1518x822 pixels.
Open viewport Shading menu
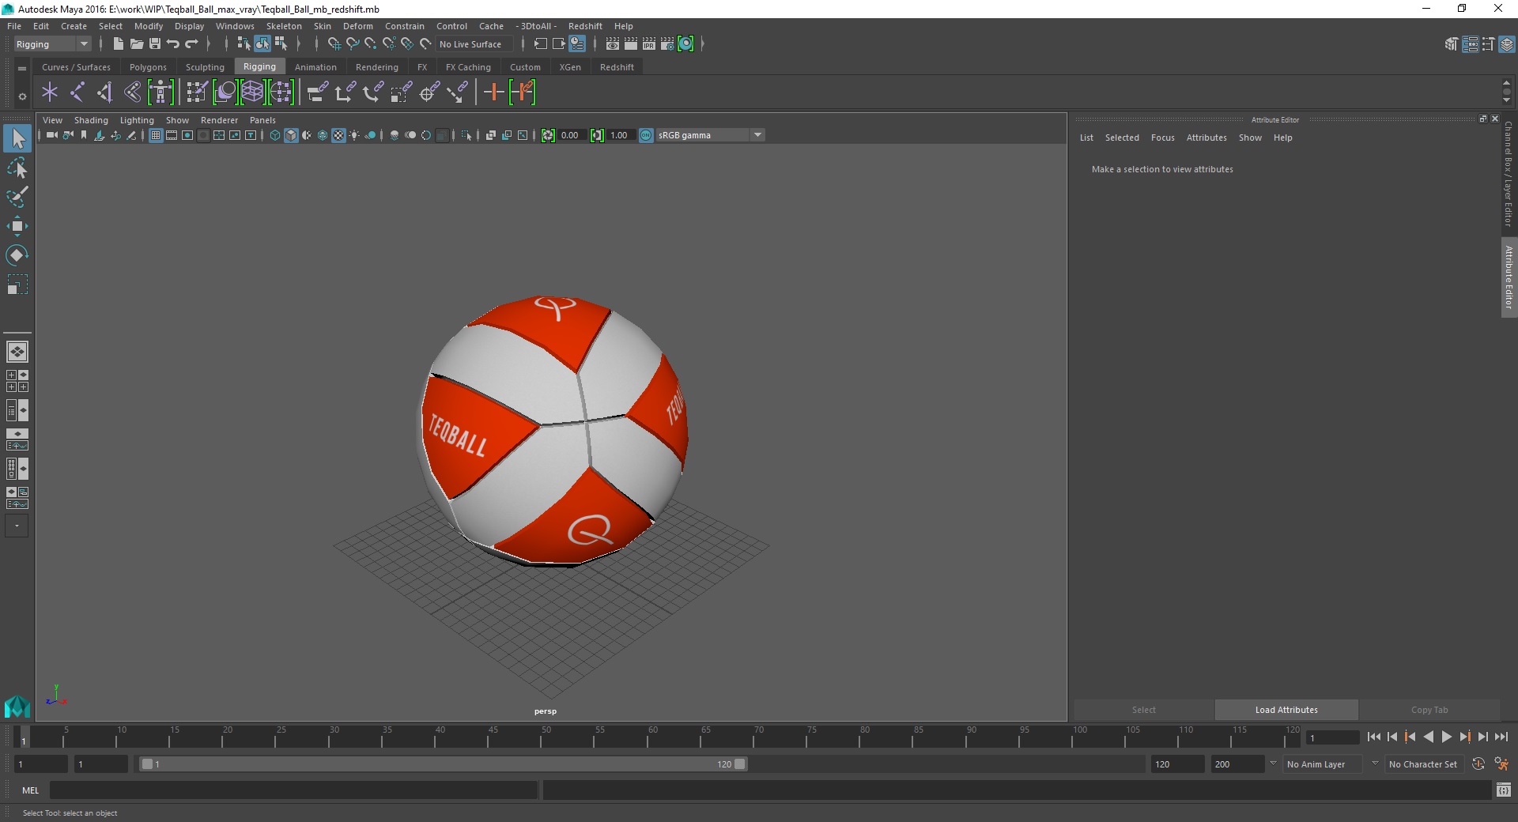(91, 120)
